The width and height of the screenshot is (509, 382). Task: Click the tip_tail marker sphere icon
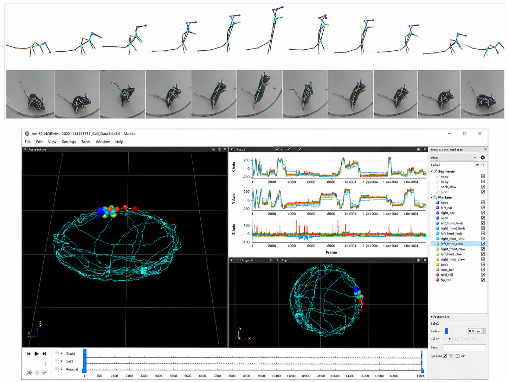point(437,280)
